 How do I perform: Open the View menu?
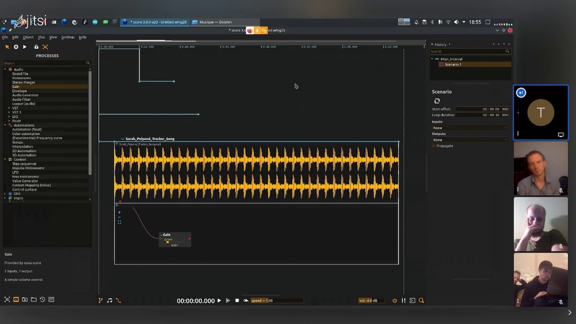click(53, 37)
